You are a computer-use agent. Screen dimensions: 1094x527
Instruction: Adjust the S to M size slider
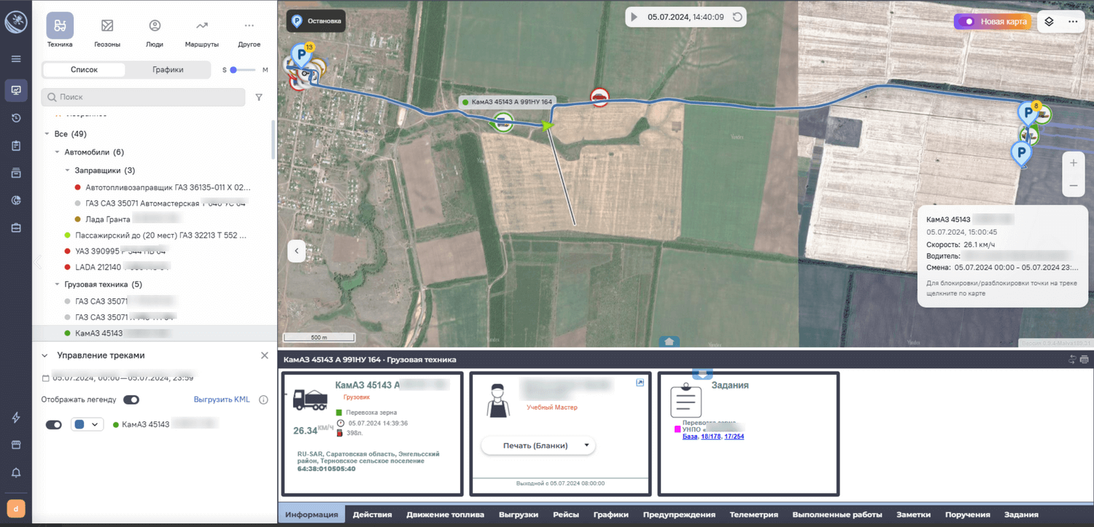234,70
